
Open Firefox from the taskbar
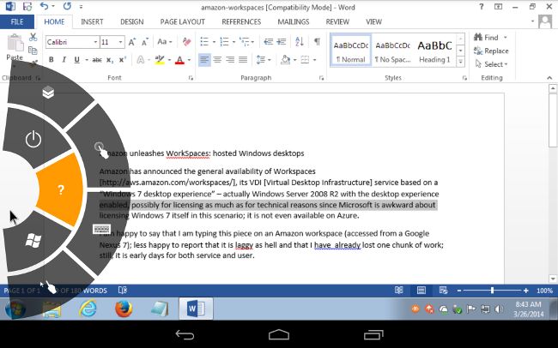[x=124, y=309]
